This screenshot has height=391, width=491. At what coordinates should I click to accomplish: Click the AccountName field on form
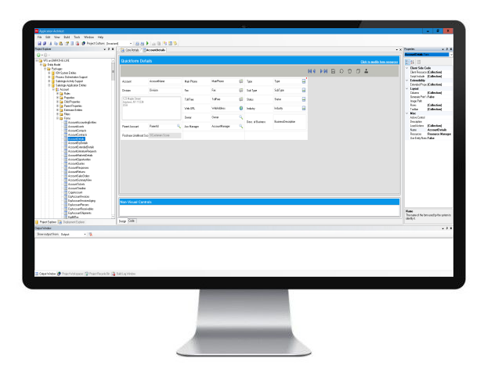coord(164,81)
